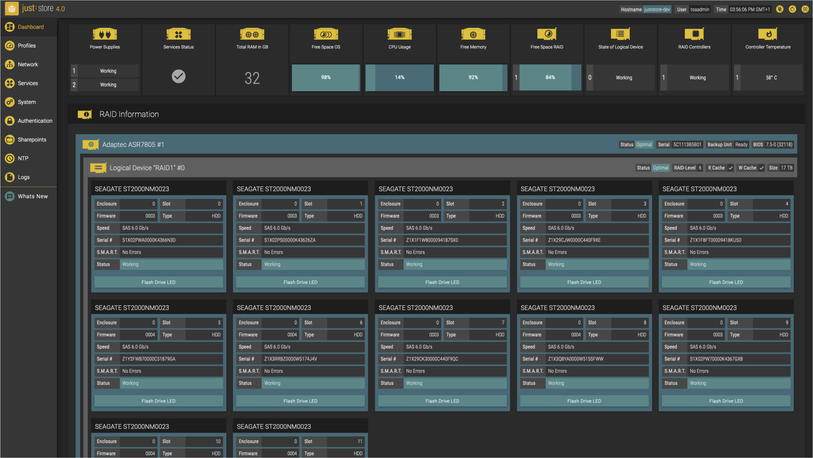
Task: Open Profiles via its gauge icon
Action: point(10,46)
